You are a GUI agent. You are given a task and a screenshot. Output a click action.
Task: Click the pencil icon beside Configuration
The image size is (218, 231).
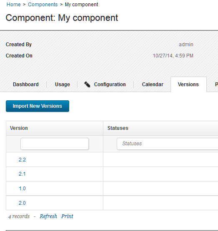(87, 84)
